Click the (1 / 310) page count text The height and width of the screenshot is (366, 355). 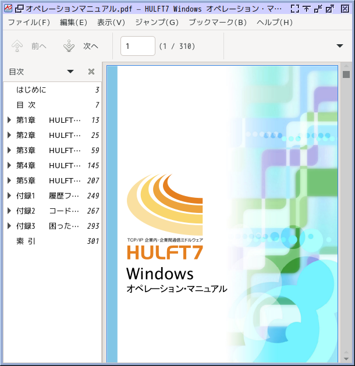[177, 46]
